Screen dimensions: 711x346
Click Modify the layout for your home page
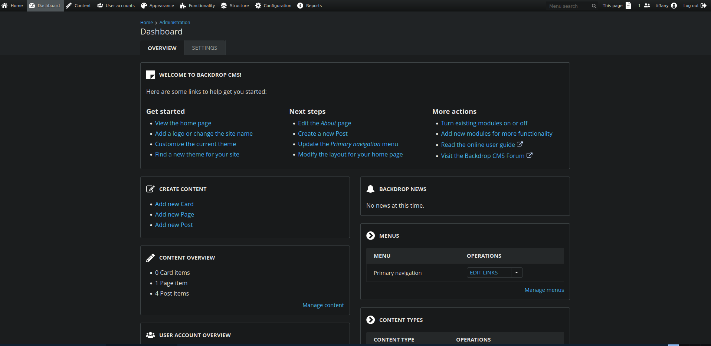pos(350,154)
